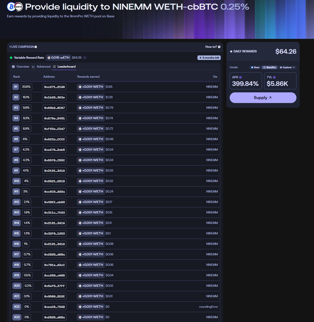Click address 0x9509_B22E
The image size is (314, 322).
[x=55, y=296]
